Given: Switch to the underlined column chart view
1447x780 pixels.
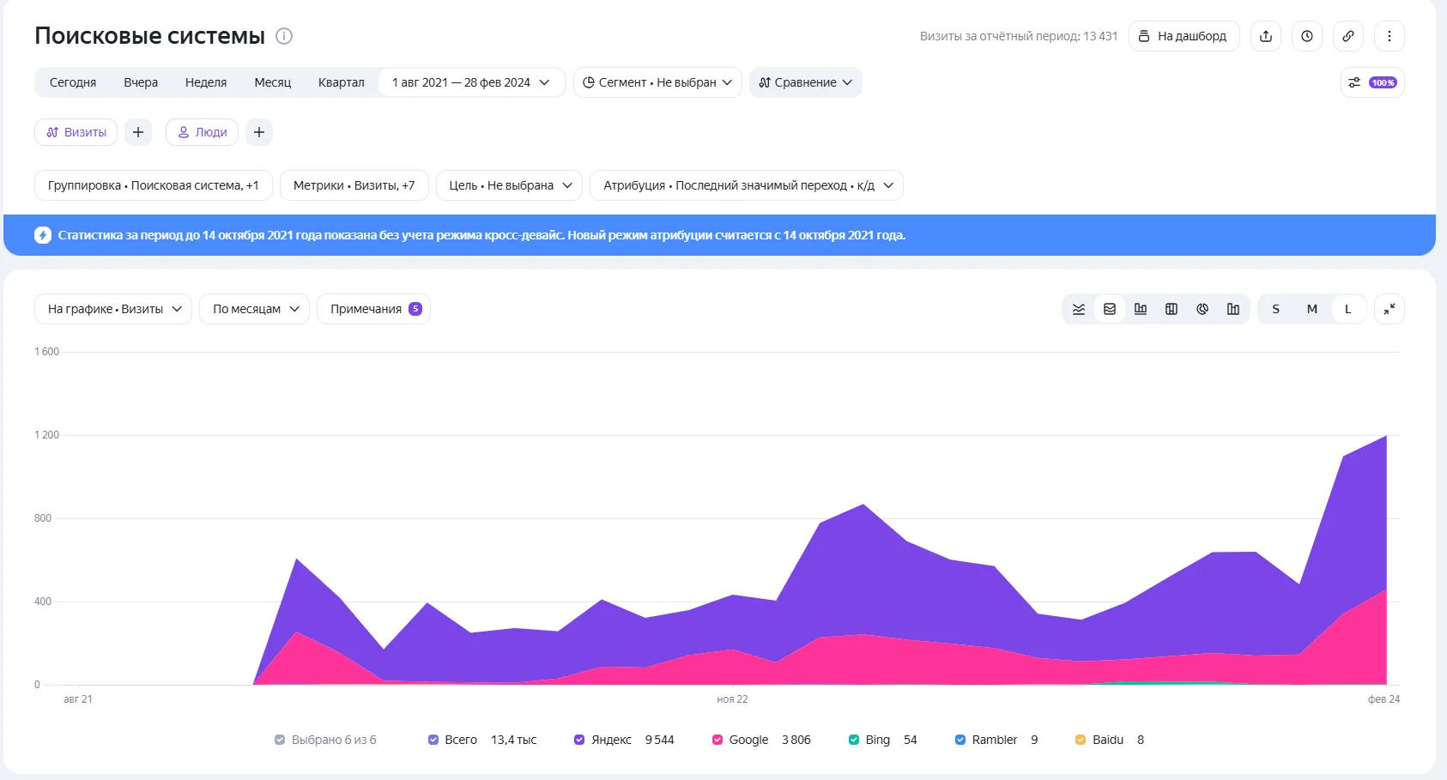Looking at the screenshot, I should coord(1141,309).
